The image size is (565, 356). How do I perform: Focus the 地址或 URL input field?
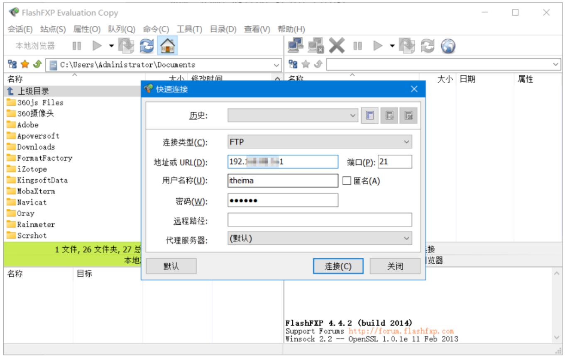click(283, 161)
